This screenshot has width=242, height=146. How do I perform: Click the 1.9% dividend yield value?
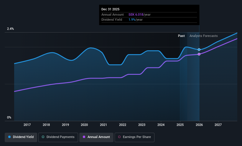click(132, 20)
